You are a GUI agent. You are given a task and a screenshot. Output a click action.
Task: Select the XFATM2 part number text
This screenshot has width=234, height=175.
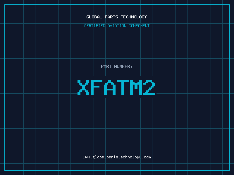pyautogui.click(x=116, y=87)
